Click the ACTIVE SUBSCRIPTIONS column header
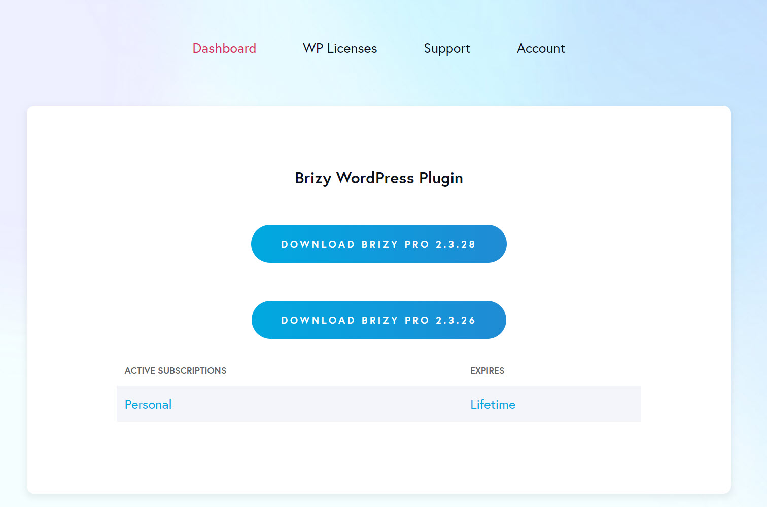767x507 pixels. point(176,370)
